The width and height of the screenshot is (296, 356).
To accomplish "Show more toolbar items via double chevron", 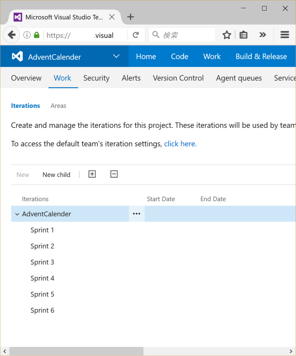I will pos(262,35).
